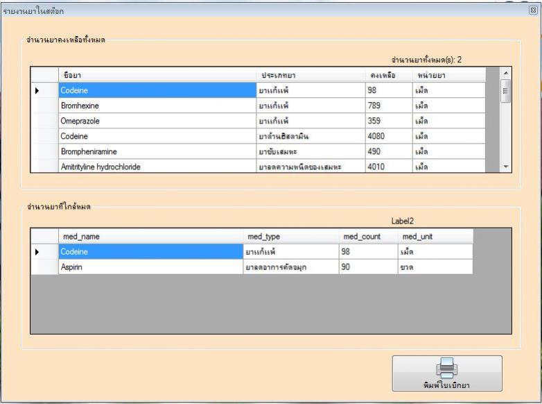
Task: Select Codeine row with count 4080
Action: (x=157, y=136)
